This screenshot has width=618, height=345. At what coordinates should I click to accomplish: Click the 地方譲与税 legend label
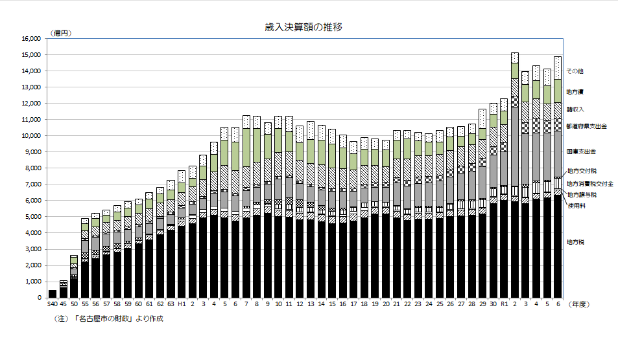(582, 194)
